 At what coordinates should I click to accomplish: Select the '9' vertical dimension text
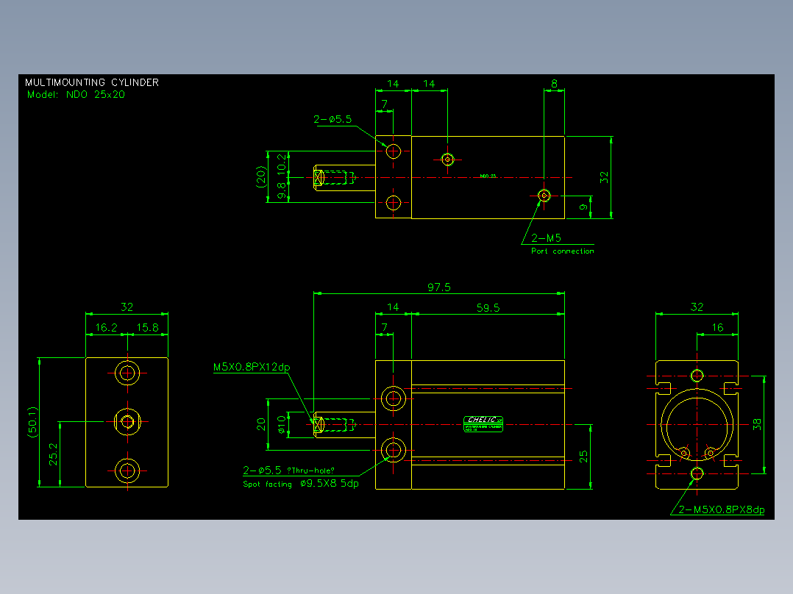tap(583, 207)
